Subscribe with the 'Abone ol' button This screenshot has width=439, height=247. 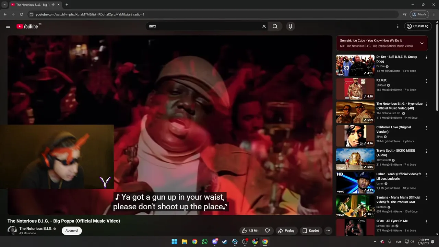click(x=72, y=231)
